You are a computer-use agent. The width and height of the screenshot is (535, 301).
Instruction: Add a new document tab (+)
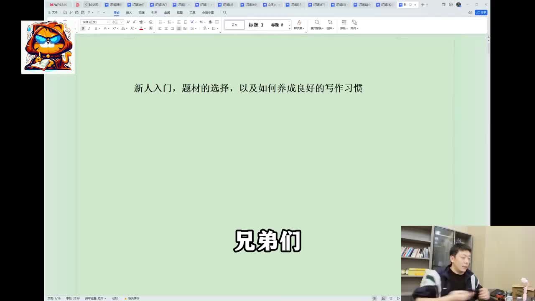coord(423,5)
